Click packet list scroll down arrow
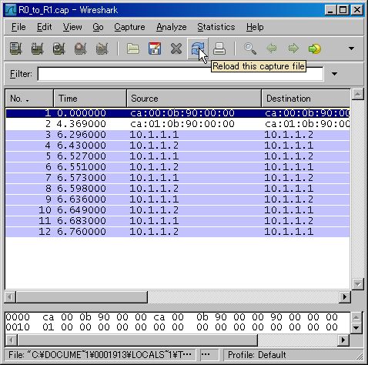 pyautogui.click(x=357, y=284)
